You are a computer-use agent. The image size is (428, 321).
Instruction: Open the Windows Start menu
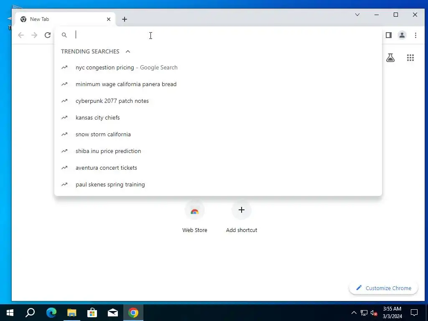coord(10,313)
